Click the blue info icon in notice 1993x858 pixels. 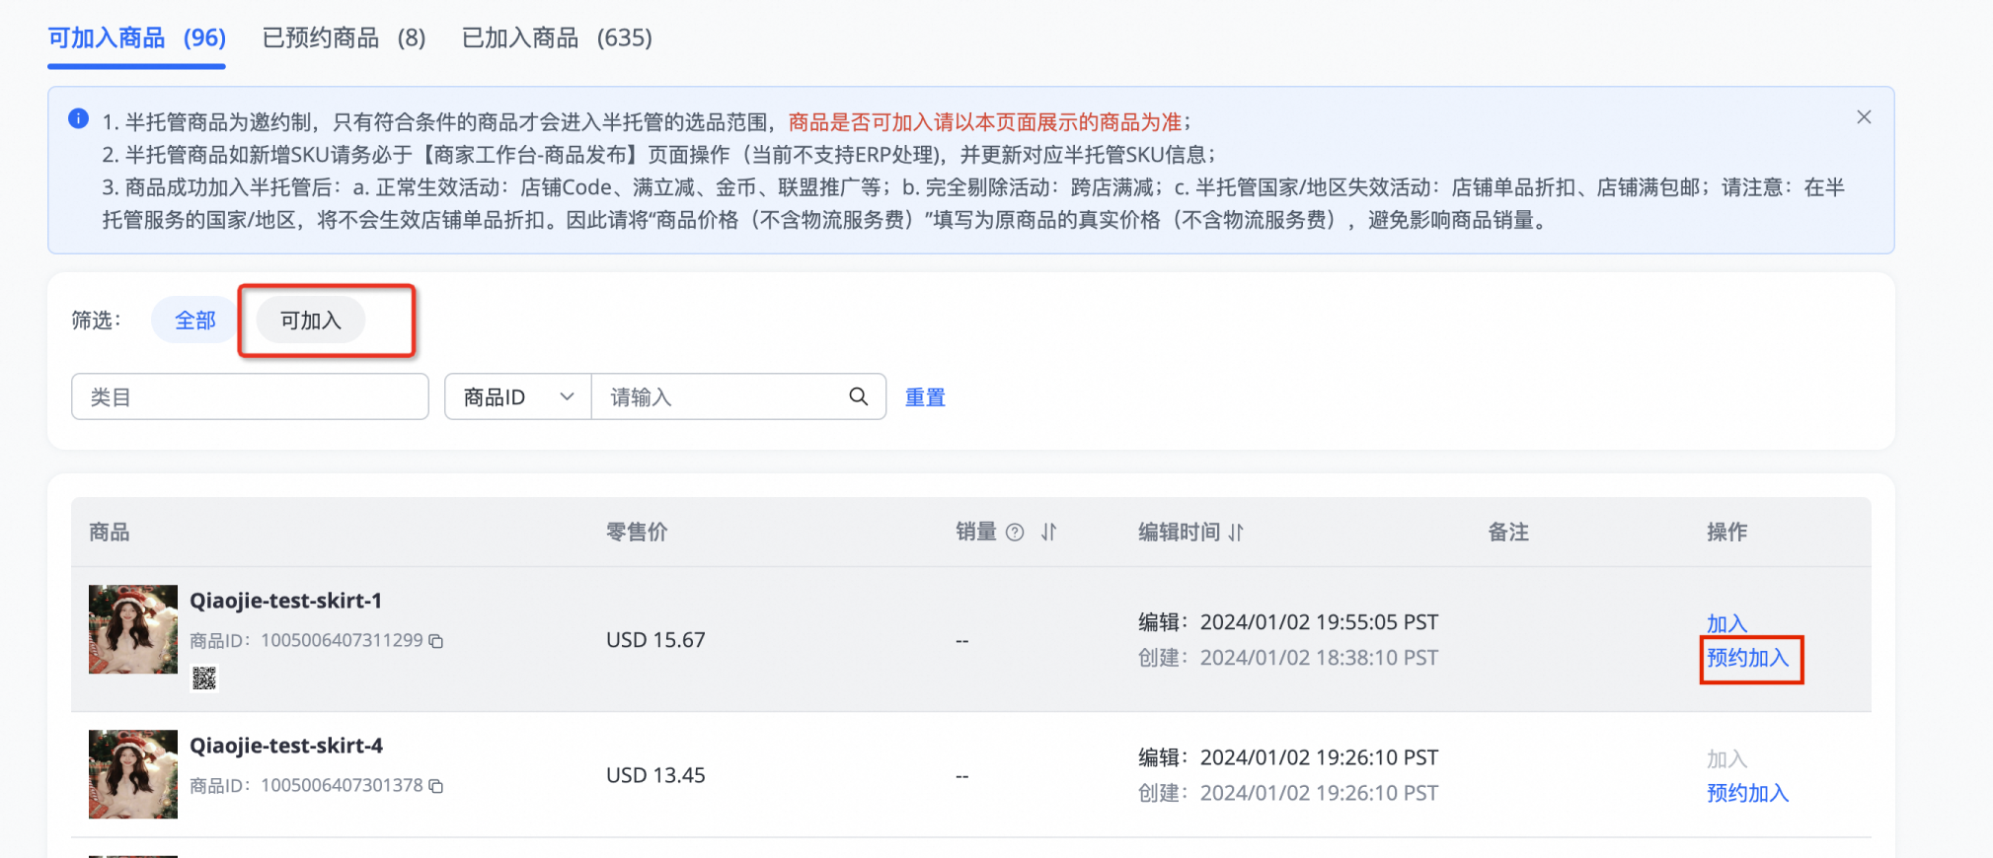pos(79,119)
